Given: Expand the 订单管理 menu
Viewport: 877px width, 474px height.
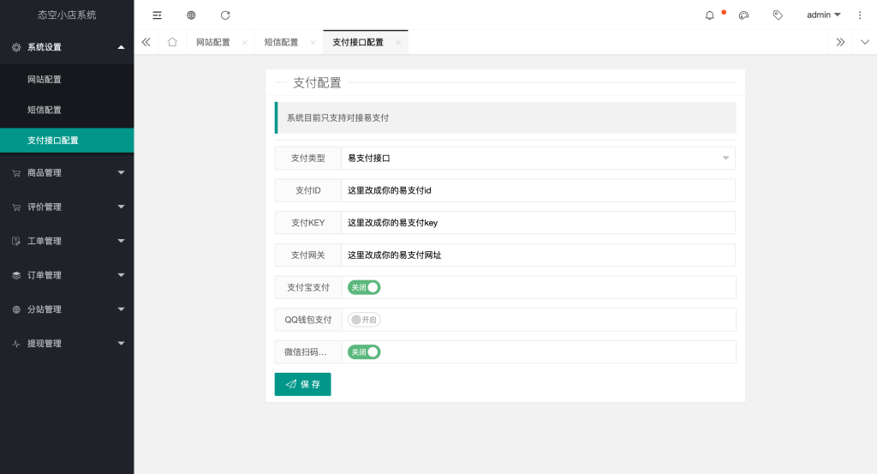Looking at the screenshot, I should pos(67,275).
